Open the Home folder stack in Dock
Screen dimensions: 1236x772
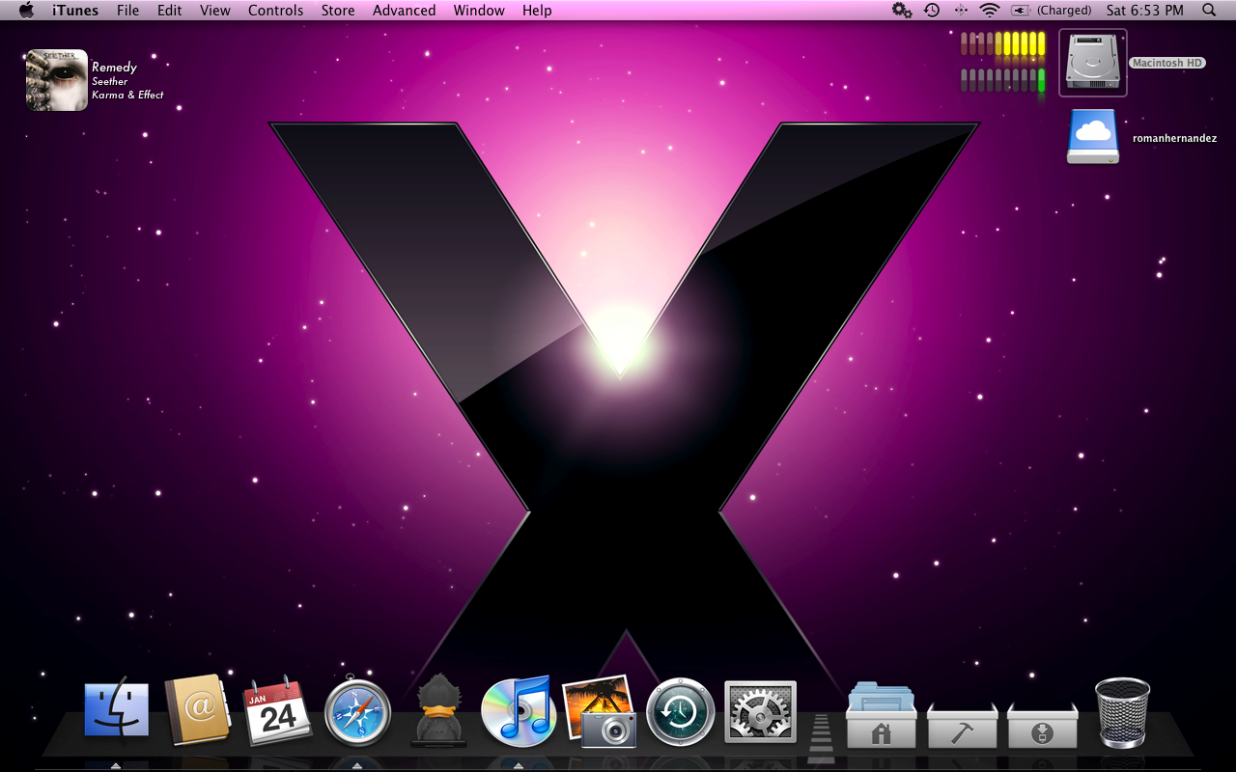881,715
